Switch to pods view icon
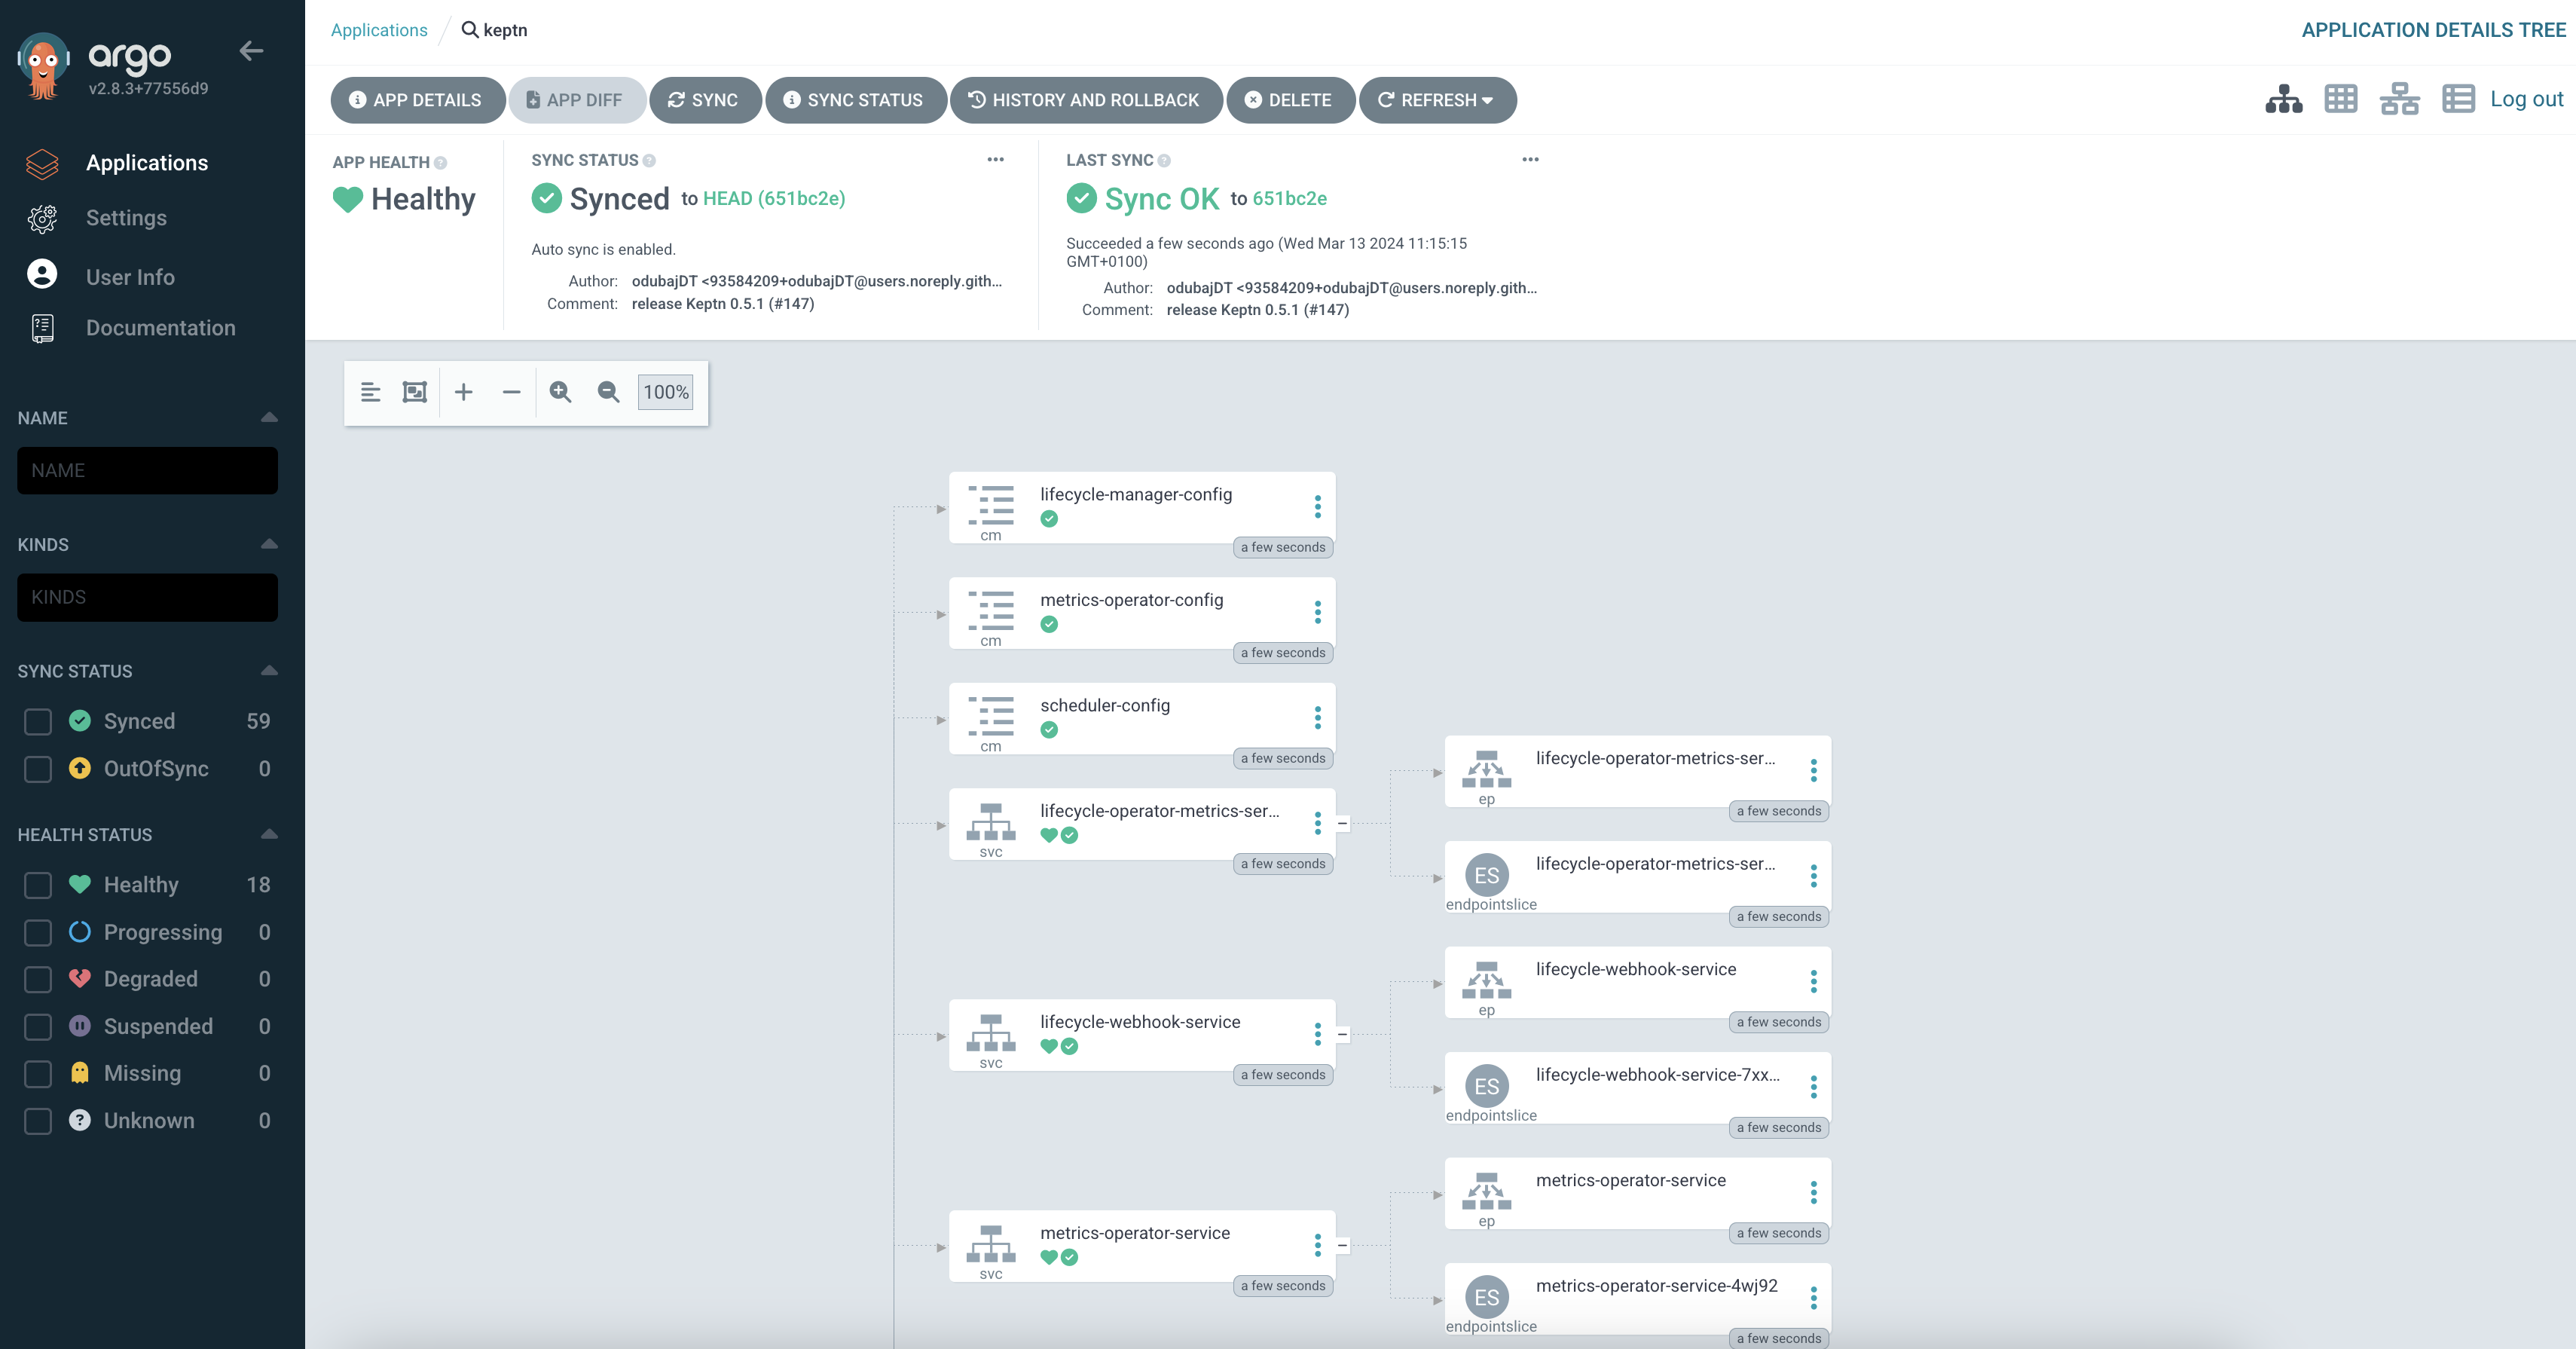Image resolution: width=2576 pixels, height=1349 pixels. click(2341, 99)
